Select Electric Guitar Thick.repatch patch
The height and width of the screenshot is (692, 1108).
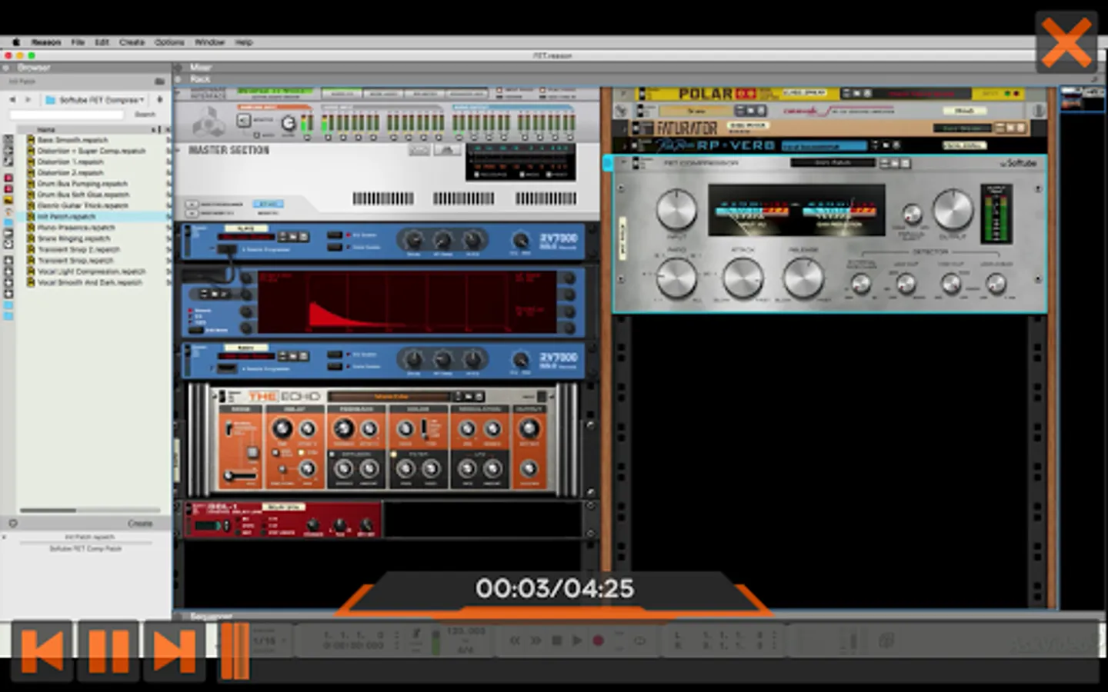pos(82,205)
